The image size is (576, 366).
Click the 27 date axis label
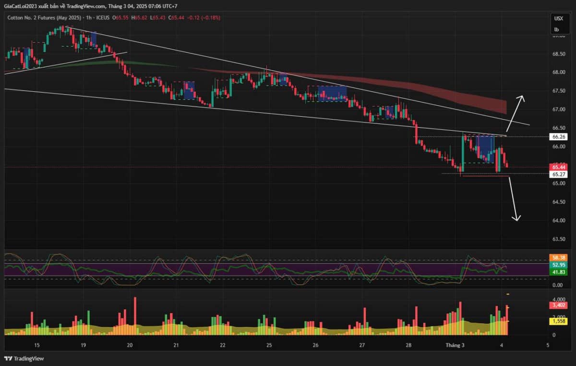tap(362, 345)
